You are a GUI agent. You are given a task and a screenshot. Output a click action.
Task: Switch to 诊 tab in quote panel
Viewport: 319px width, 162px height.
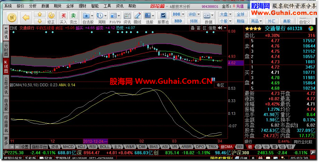[x=258, y=146]
